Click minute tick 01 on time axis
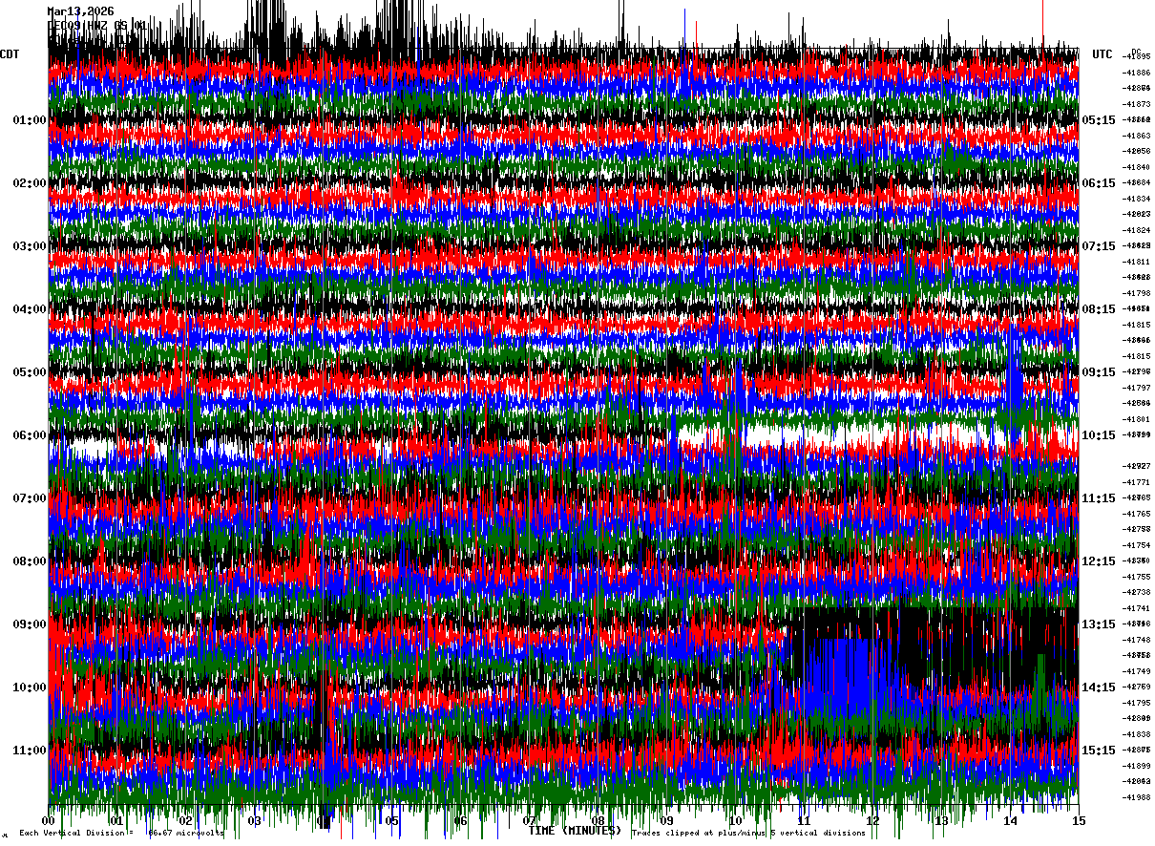The height and width of the screenshot is (846, 1155). 117,820
